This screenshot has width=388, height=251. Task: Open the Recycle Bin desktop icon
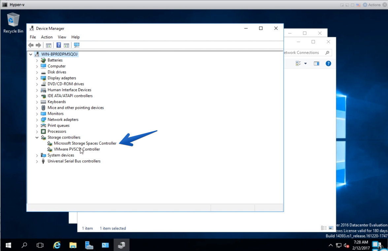pos(13,23)
